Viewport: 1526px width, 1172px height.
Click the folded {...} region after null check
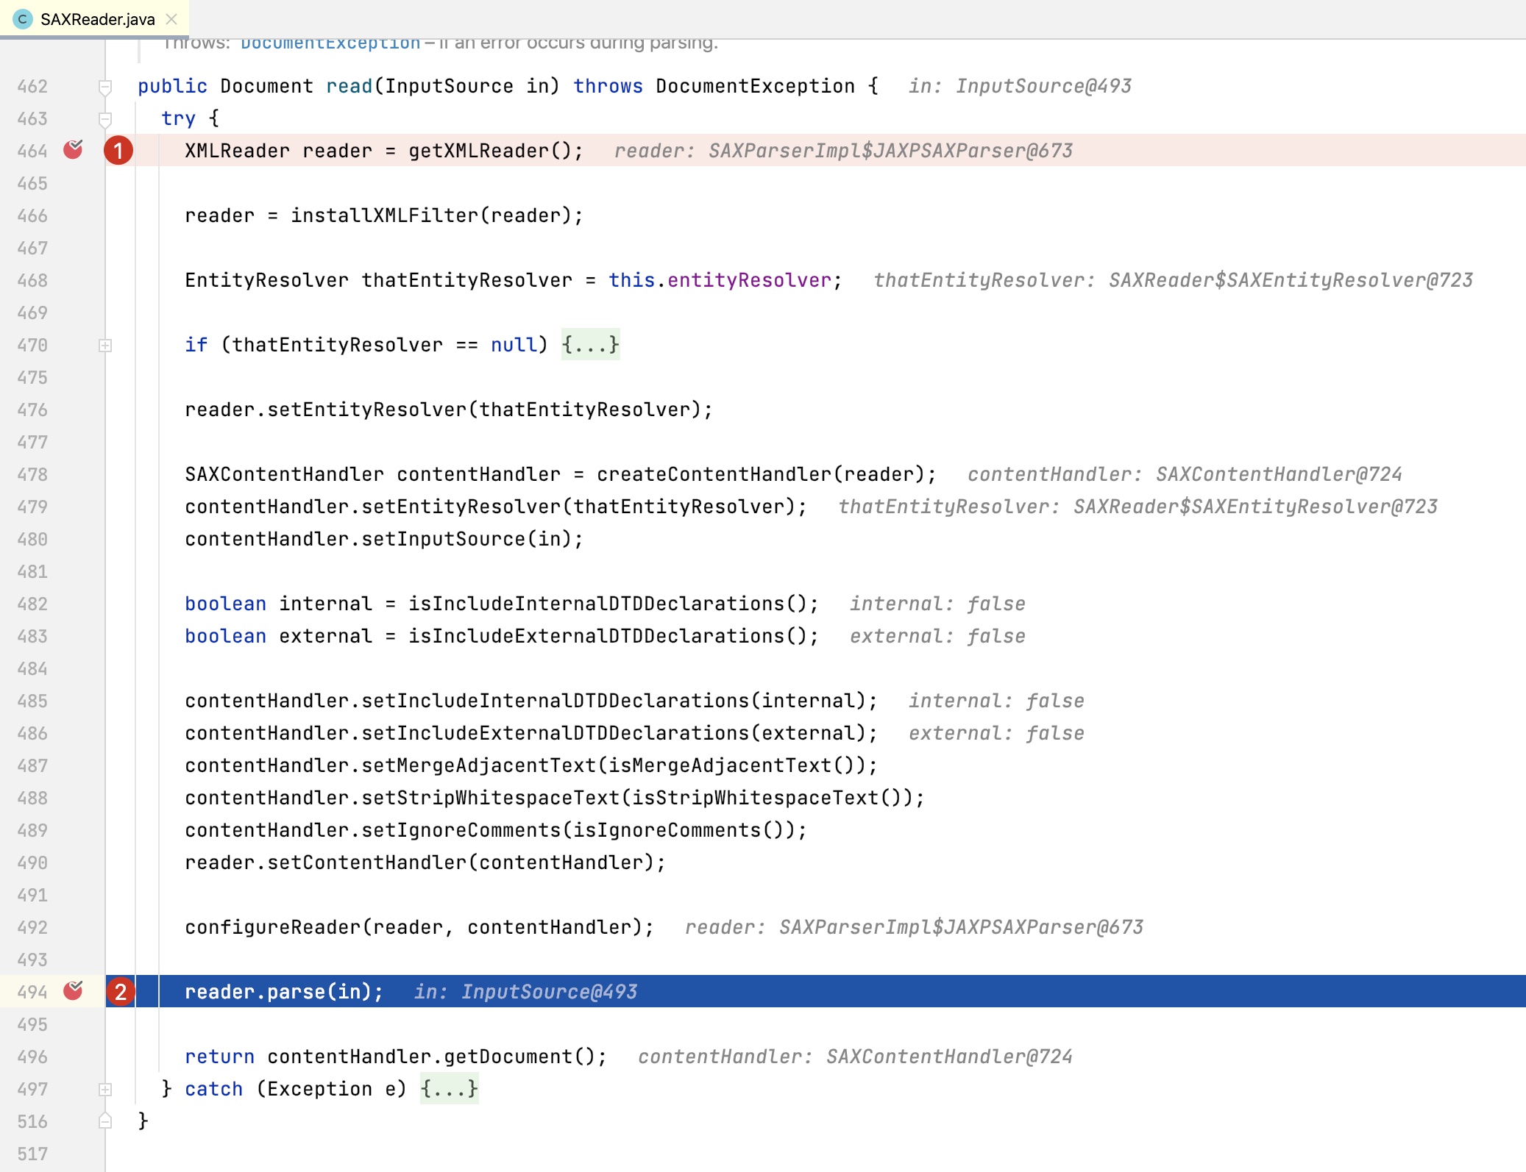[x=590, y=345]
